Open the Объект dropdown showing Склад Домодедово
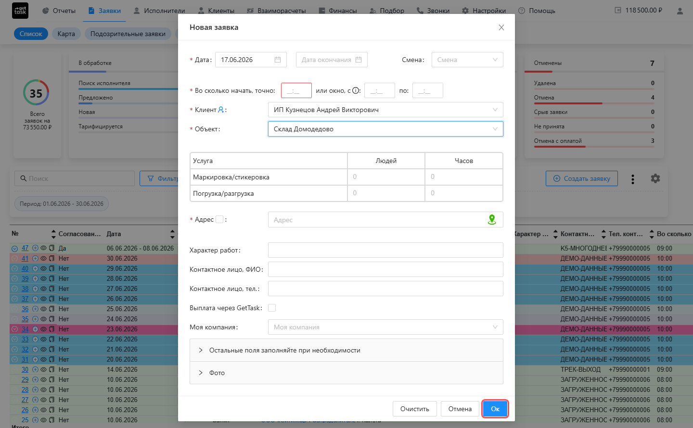Screen dimensions: 693x428 point(385,129)
